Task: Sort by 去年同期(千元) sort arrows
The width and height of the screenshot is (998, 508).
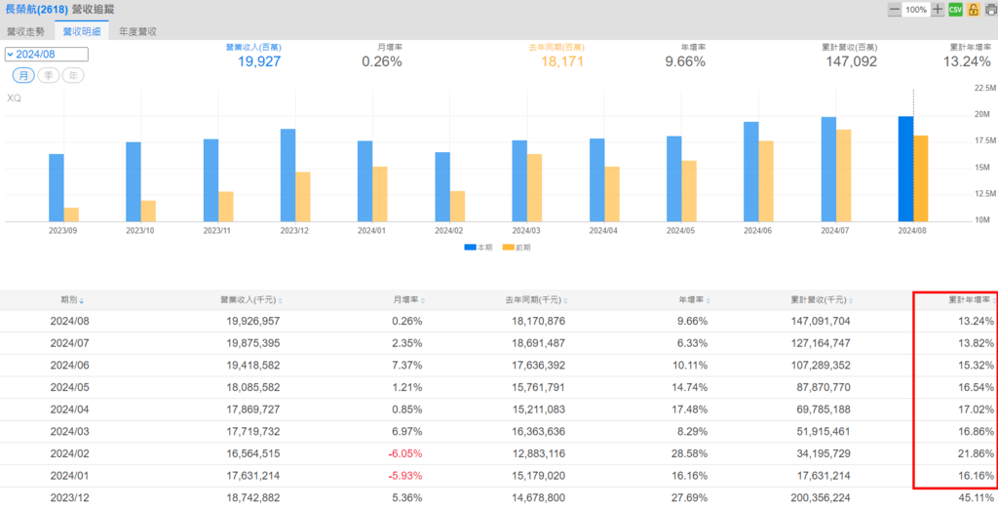Action: click(x=566, y=300)
